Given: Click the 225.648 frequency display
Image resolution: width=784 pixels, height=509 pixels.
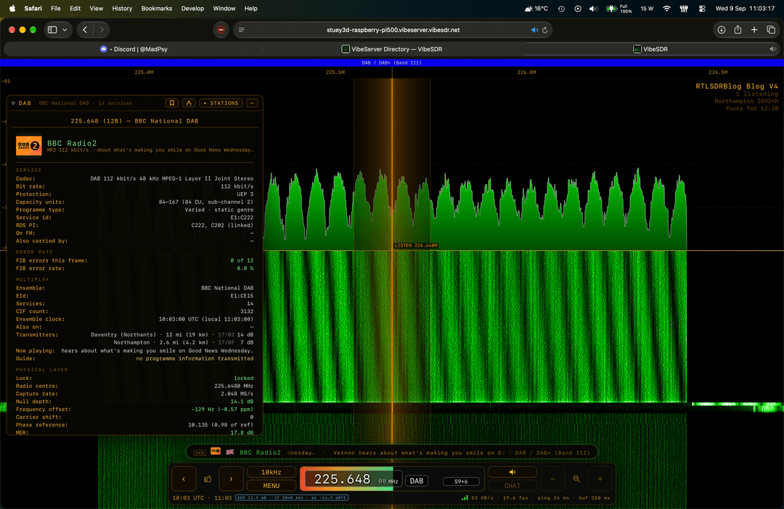Looking at the screenshot, I should click(343, 479).
